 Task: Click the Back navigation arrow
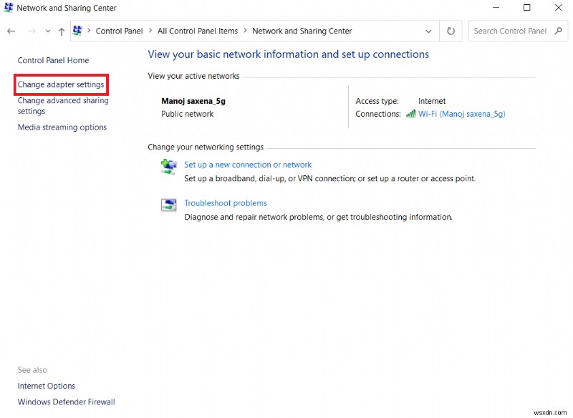pyautogui.click(x=11, y=31)
